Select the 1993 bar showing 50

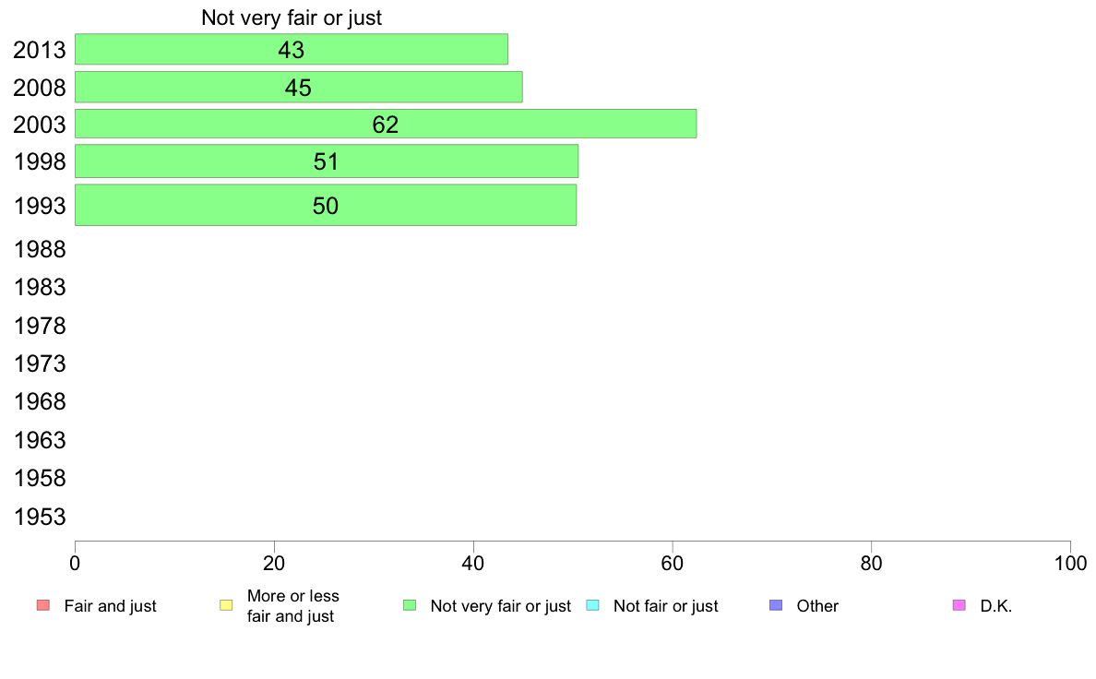[x=326, y=205]
